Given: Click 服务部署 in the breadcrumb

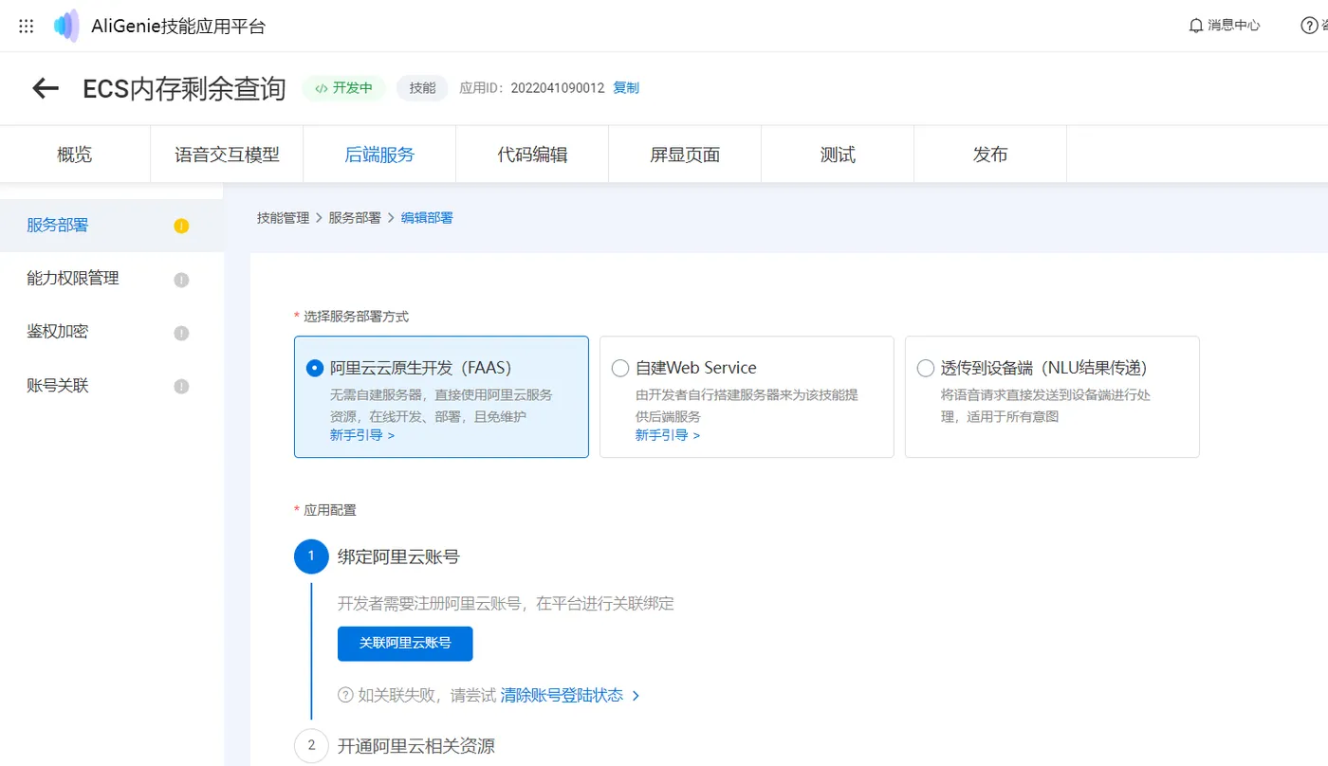Looking at the screenshot, I should pos(355,218).
